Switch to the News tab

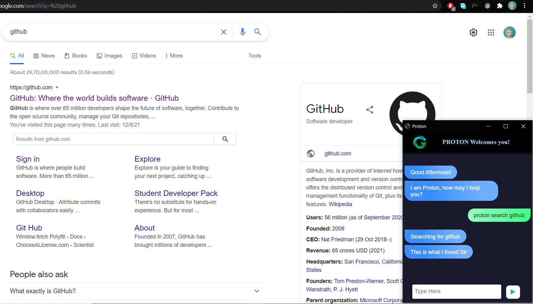[44, 56]
